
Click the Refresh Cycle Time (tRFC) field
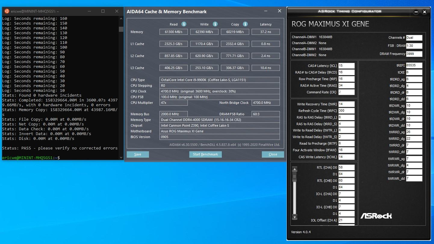(x=346, y=111)
